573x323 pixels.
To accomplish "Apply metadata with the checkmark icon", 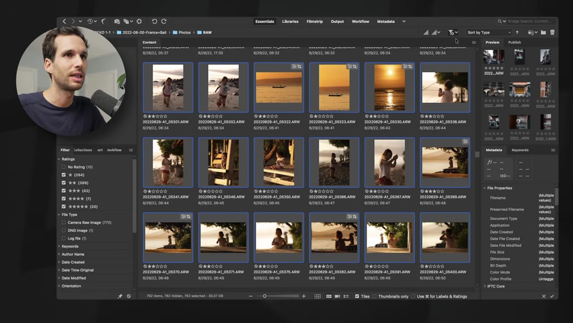I will pyautogui.click(x=552, y=296).
